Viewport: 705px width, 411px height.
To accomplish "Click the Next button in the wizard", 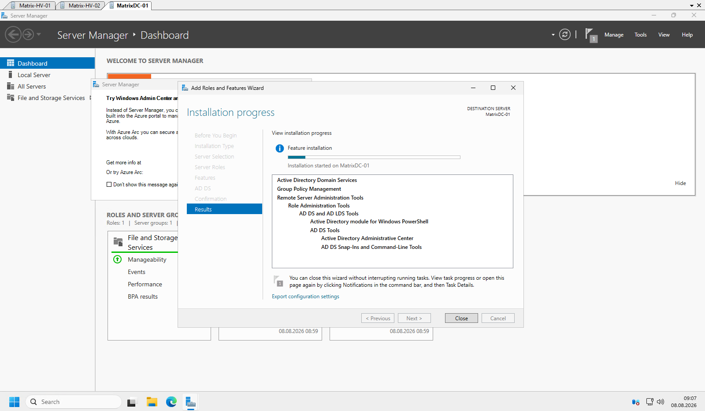I will (x=414, y=318).
